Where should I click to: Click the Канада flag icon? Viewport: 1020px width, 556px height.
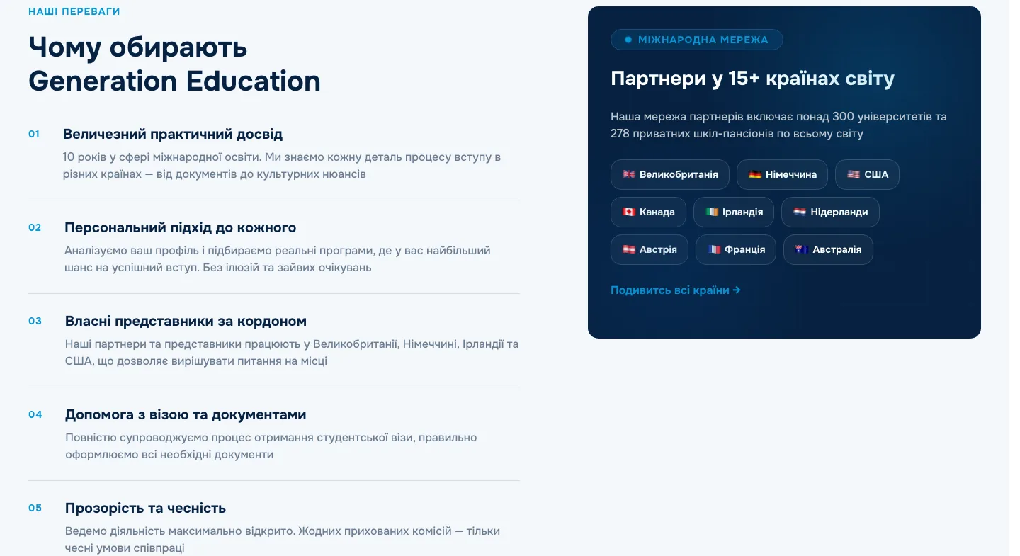629,212
